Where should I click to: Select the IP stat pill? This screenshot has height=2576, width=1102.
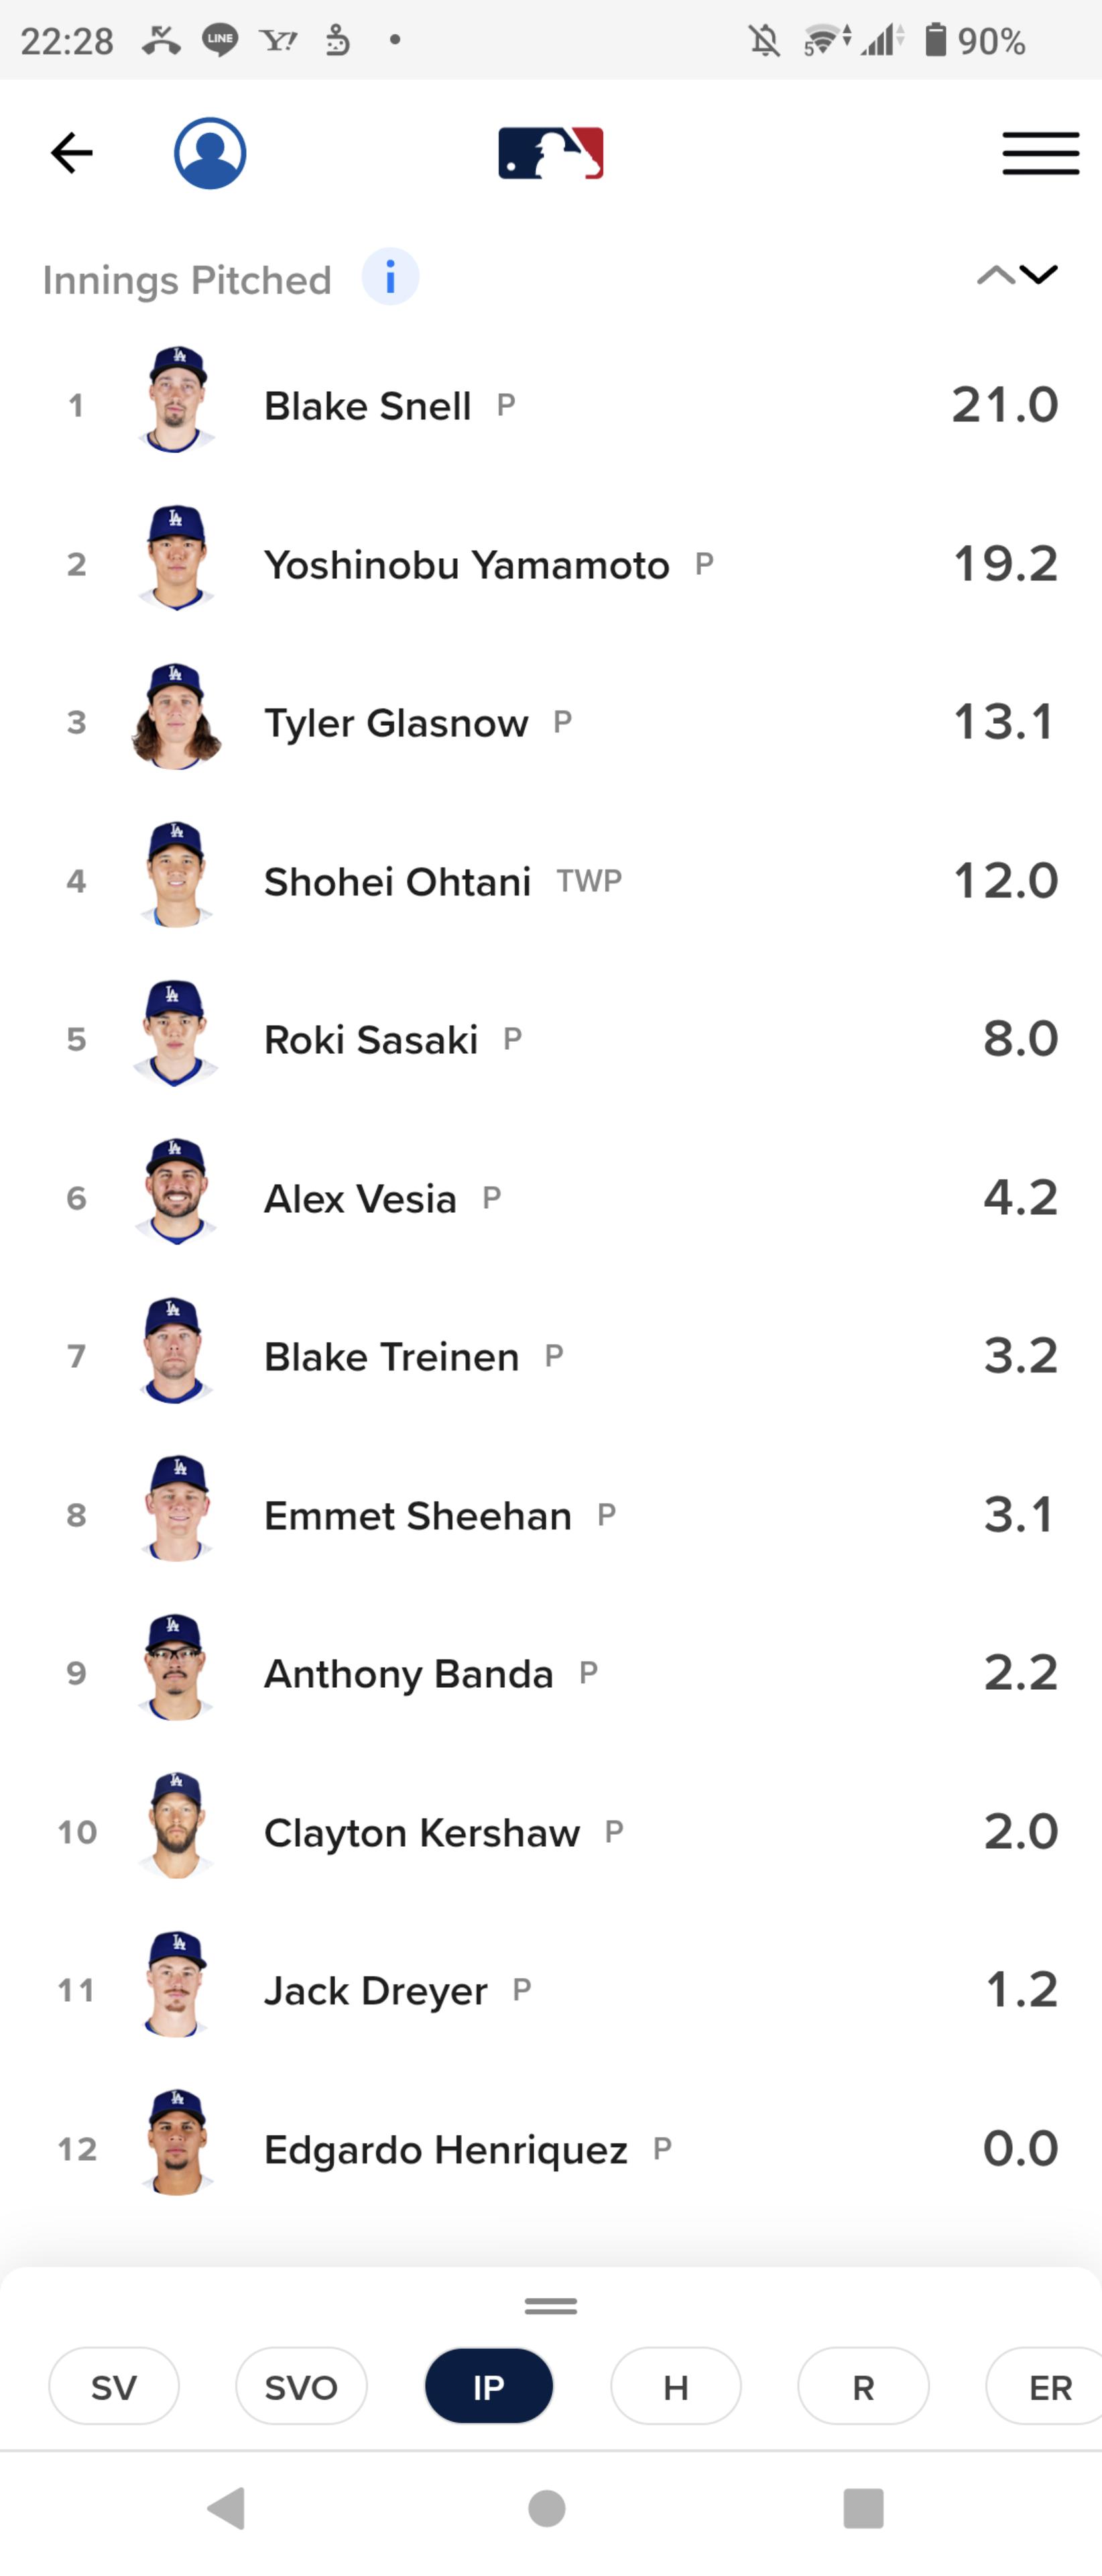[489, 2387]
